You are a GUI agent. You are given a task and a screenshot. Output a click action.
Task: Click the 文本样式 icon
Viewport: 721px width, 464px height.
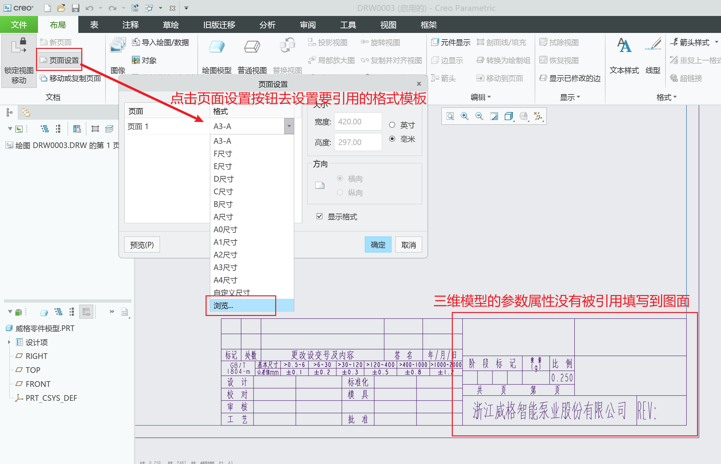[x=624, y=45]
